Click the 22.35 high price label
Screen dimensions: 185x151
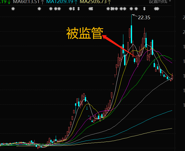point(144,18)
